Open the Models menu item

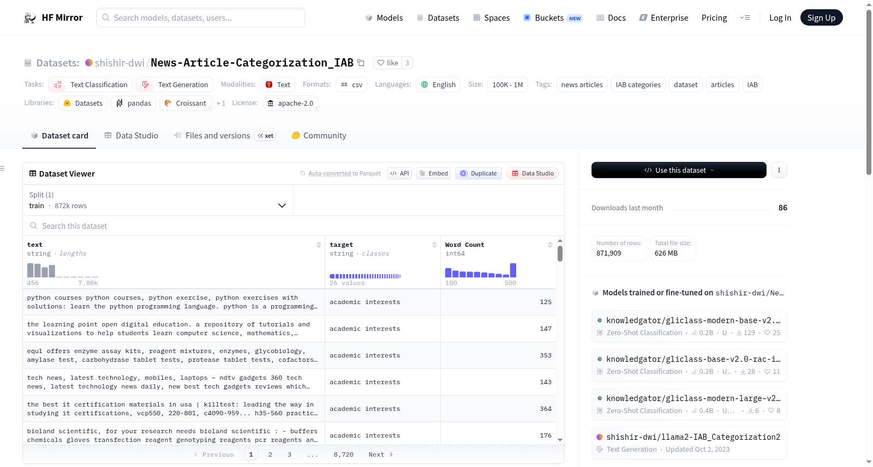point(384,17)
